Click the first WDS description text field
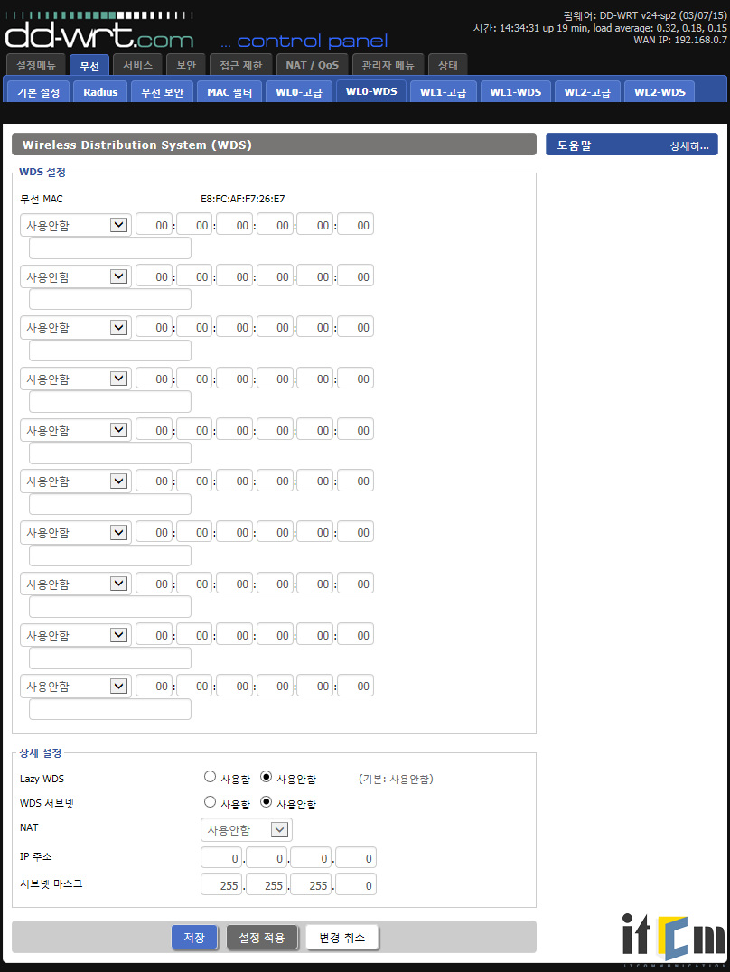This screenshot has width=730, height=972. tap(110, 248)
